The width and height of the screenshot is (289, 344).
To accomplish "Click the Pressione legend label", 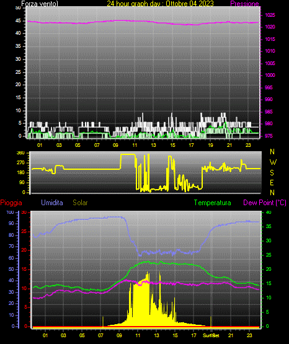I will (244, 4).
